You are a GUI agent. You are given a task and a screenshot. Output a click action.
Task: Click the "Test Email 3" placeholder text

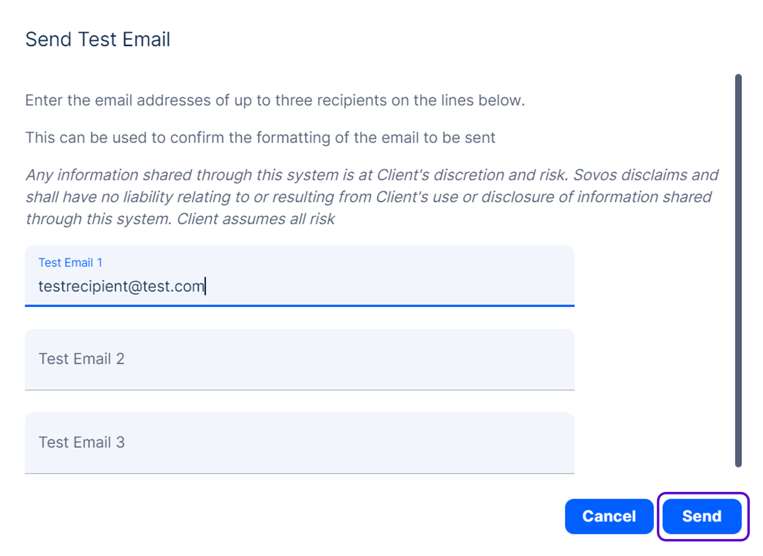81,442
